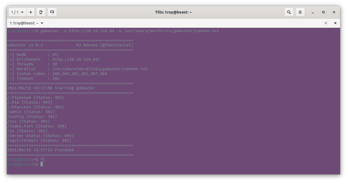Image resolution: width=347 pixels, height=182 pixels.
Task: Add a new terminal session with plus button
Action: [x=31, y=12]
